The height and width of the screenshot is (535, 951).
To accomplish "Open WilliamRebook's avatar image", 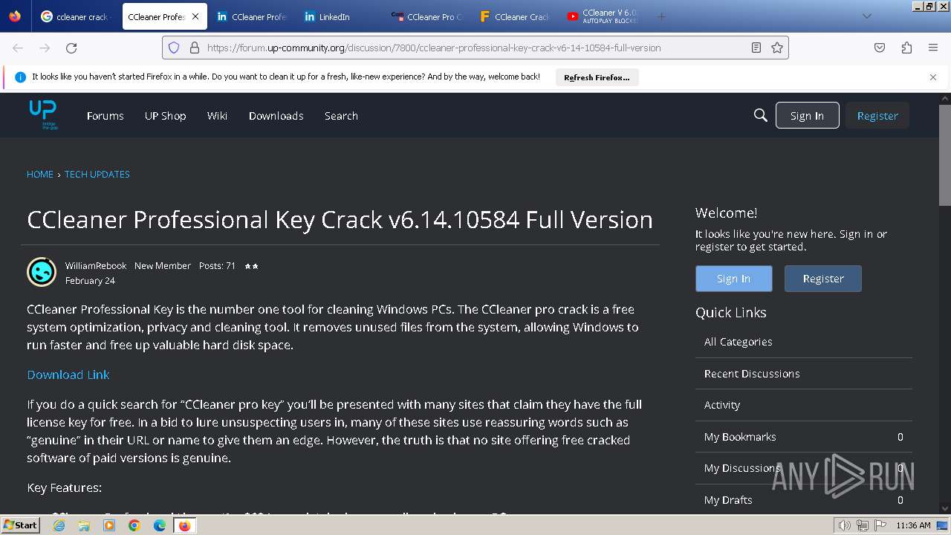I will pyautogui.click(x=42, y=272).
